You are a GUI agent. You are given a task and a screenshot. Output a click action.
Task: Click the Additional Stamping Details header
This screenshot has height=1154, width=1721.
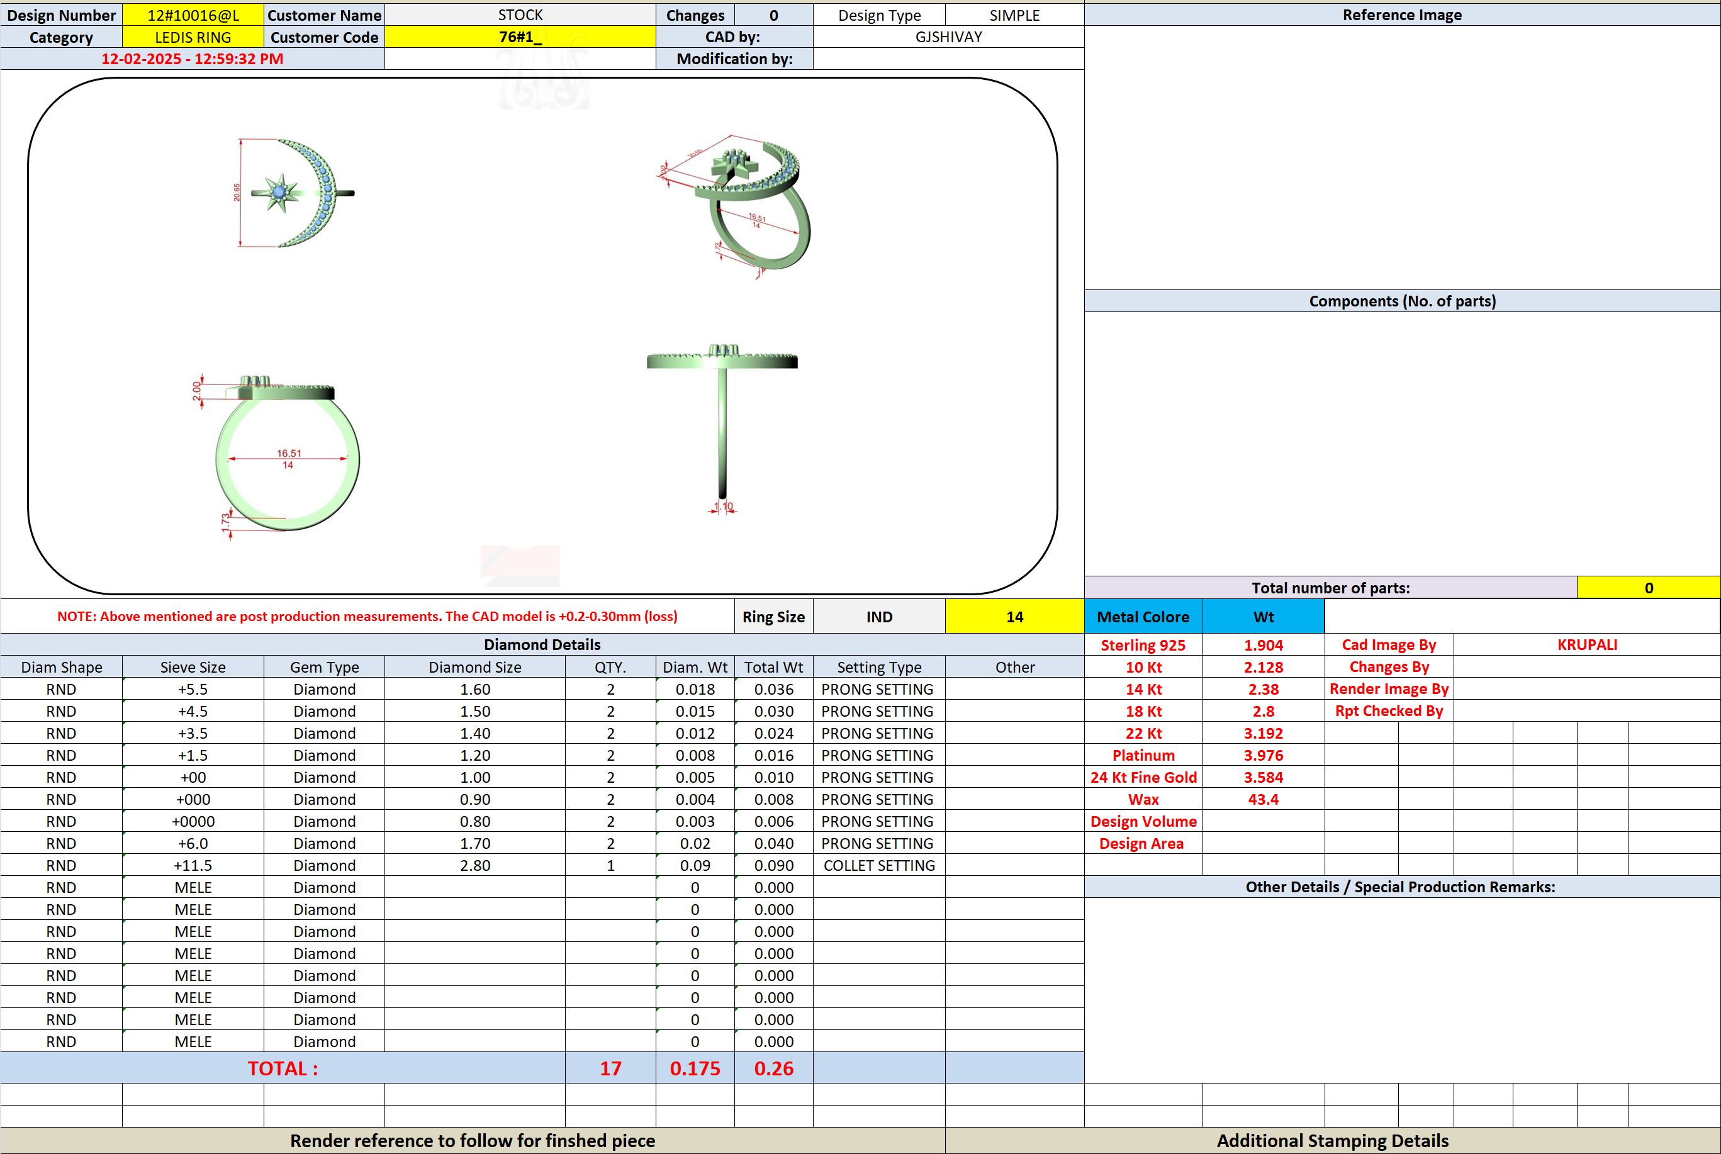click(1333, 1141)
